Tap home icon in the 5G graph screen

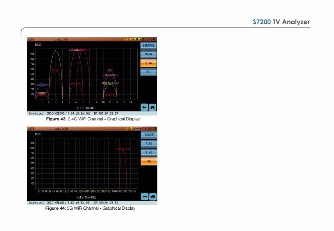pos(153,197)
